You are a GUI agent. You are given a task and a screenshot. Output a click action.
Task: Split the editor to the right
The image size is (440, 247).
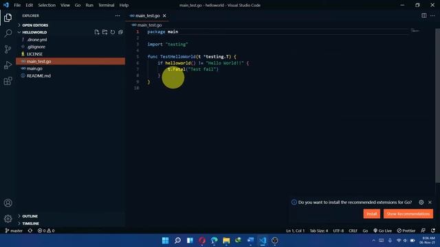pyautogui.click(x=424, y=16)
